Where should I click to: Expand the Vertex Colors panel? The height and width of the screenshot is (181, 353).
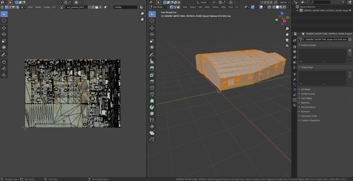coord(308,94)
